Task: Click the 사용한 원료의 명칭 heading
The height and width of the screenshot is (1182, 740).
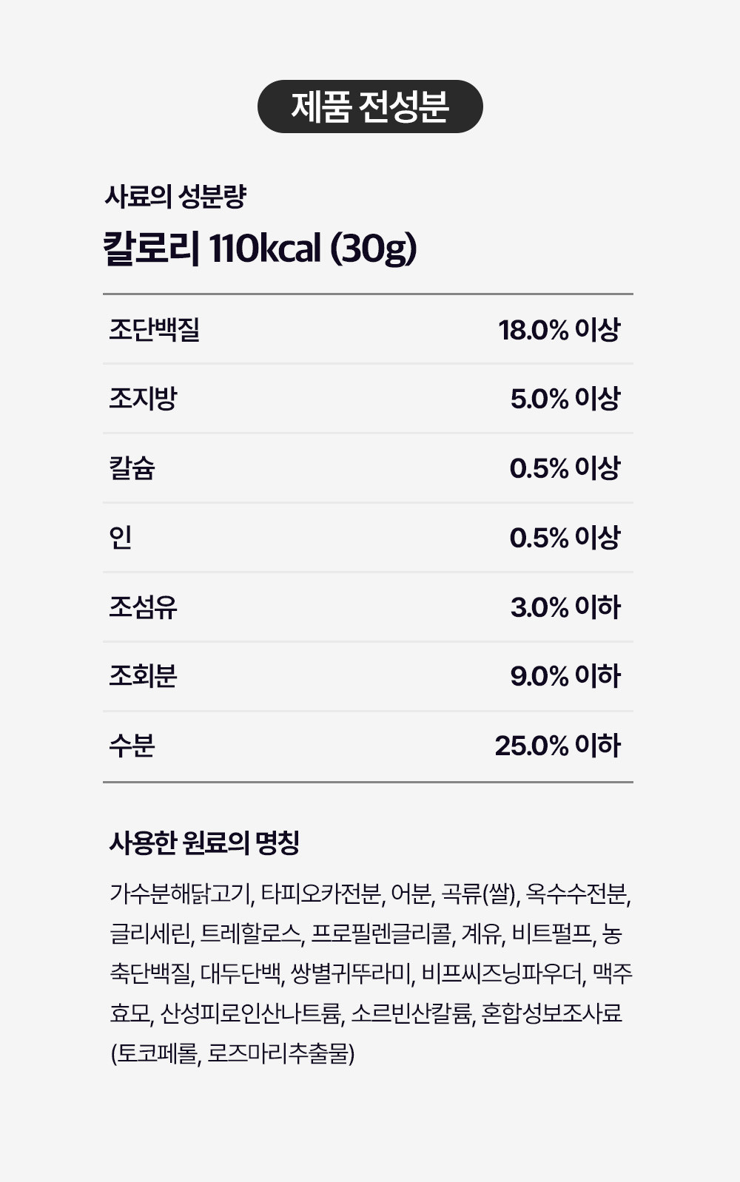Action: coord(204,842)
